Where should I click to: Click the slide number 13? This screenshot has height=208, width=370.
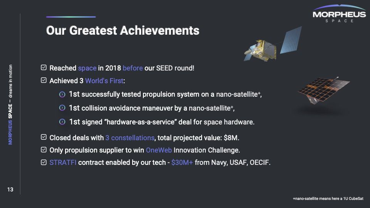coord(10,190)
